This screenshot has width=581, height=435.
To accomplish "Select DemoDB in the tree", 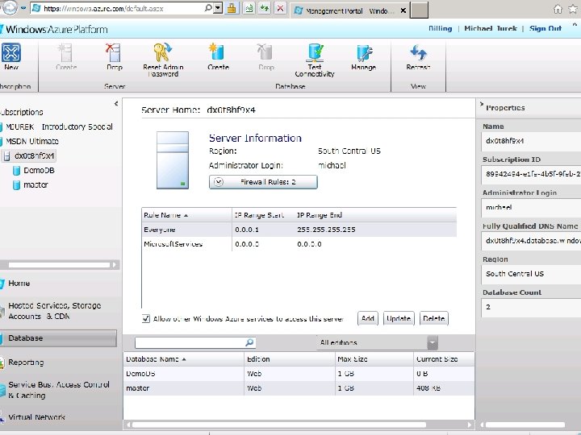I will 34,170.
